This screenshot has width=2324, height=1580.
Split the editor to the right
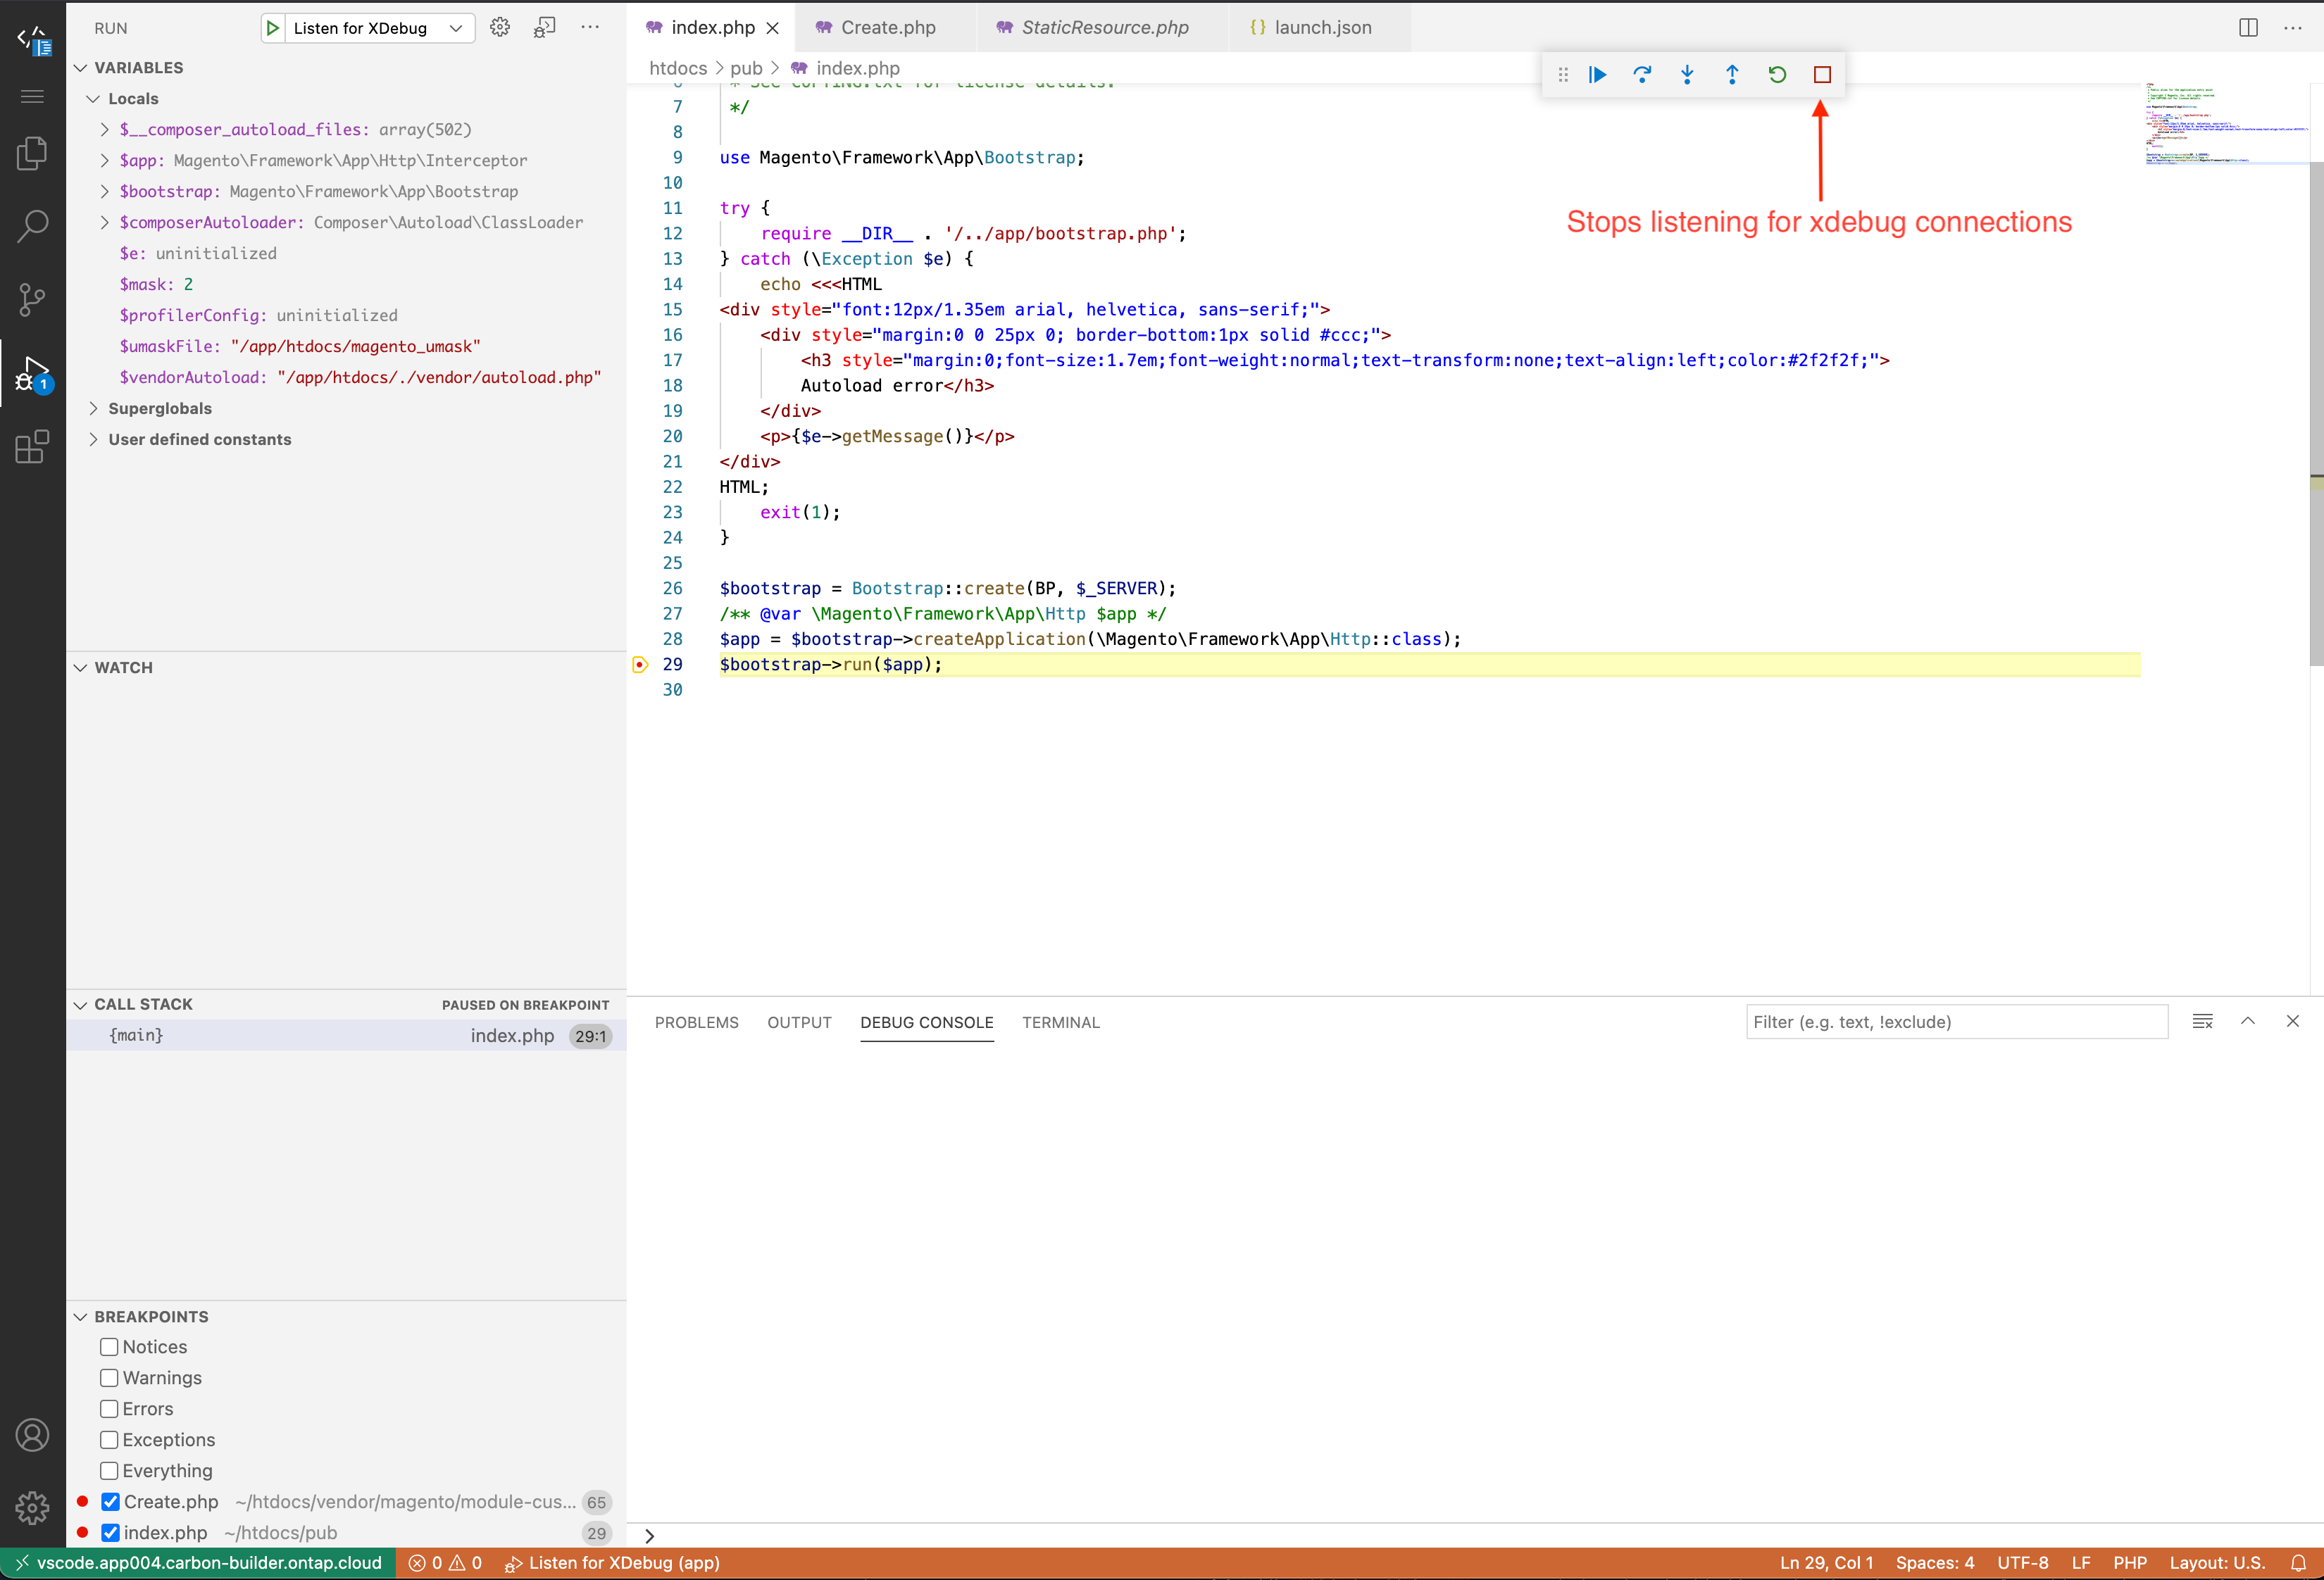(x=2248, y=28)
